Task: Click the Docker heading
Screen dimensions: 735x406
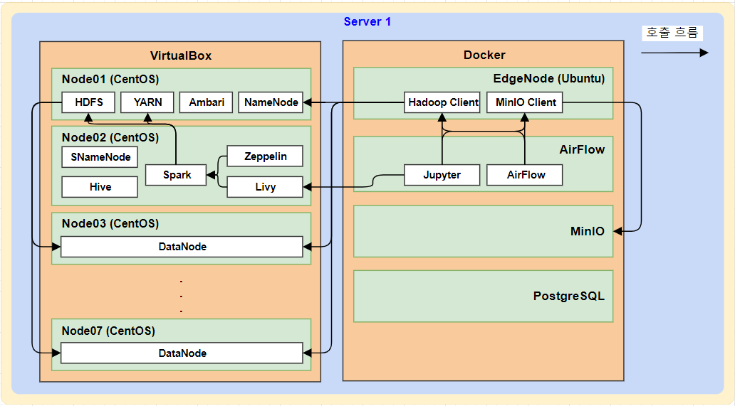Action: click(484, 55)
